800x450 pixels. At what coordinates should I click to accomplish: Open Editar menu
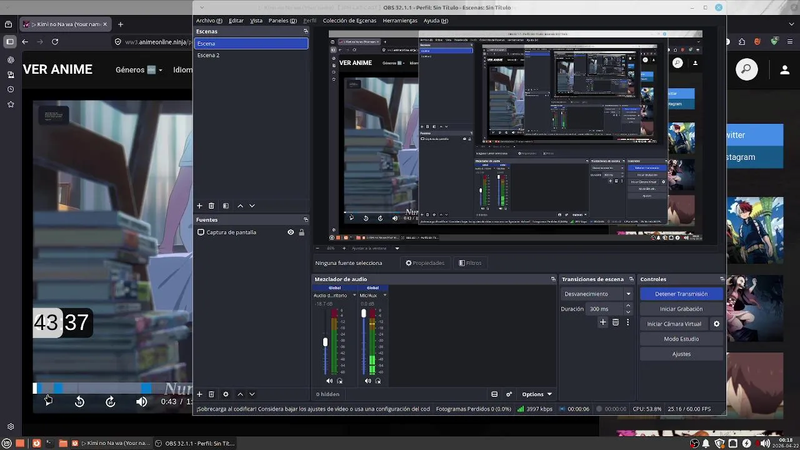tap(236, 21)
